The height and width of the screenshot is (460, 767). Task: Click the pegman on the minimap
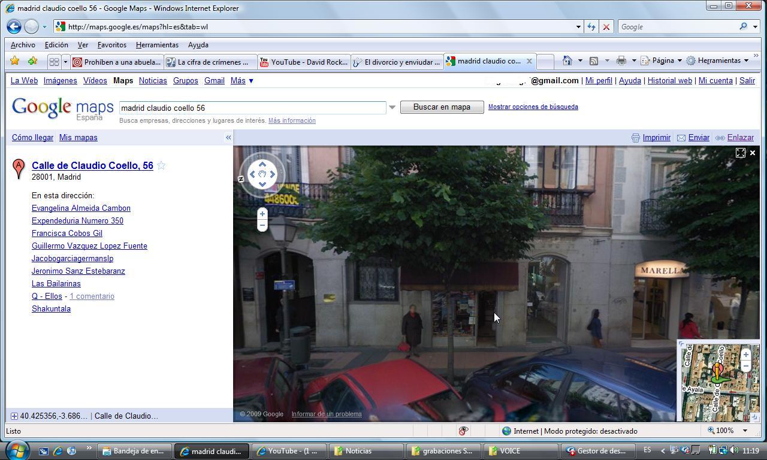click(718, 373)
